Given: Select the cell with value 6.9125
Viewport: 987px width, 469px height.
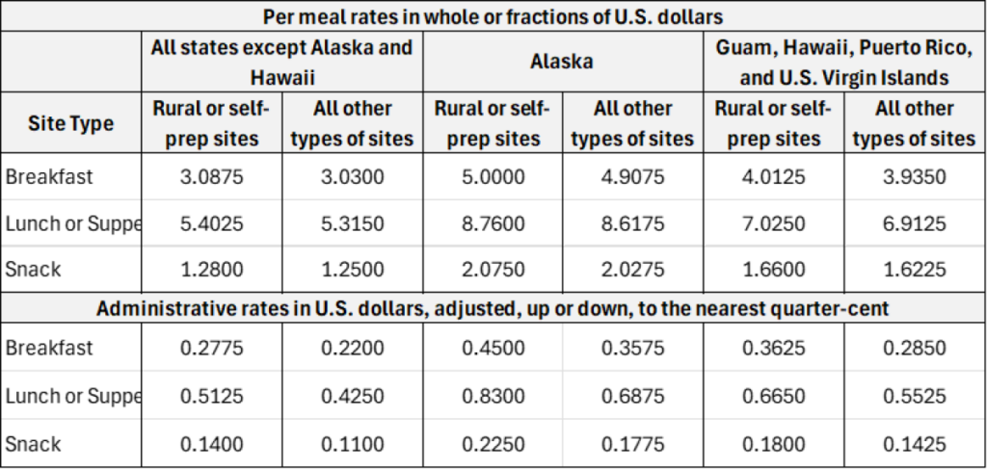Looking at the screenshot, I should (x=914, y=223).
